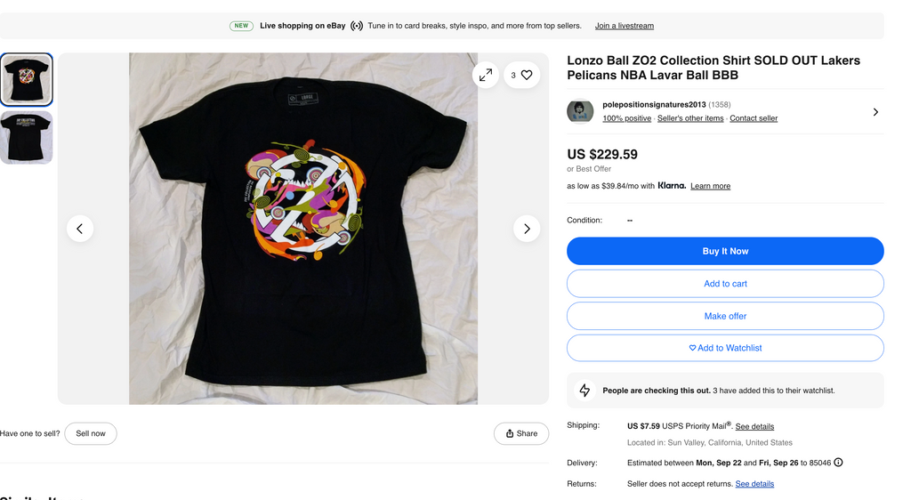The height and width of the screenshot is (500, 911).
Task: Click the lightning bolt popularity icon
Action: [584, 391]
